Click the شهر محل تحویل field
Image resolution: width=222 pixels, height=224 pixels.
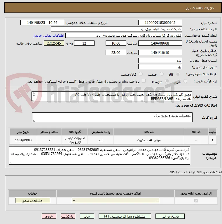point(160,67)
